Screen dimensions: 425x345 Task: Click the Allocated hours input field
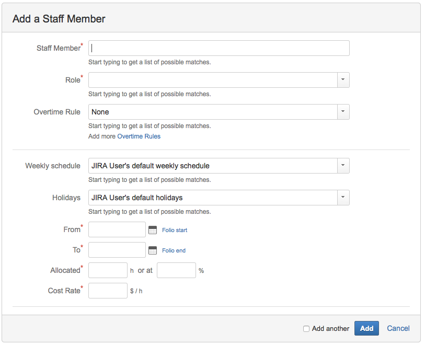pos(108,270)
